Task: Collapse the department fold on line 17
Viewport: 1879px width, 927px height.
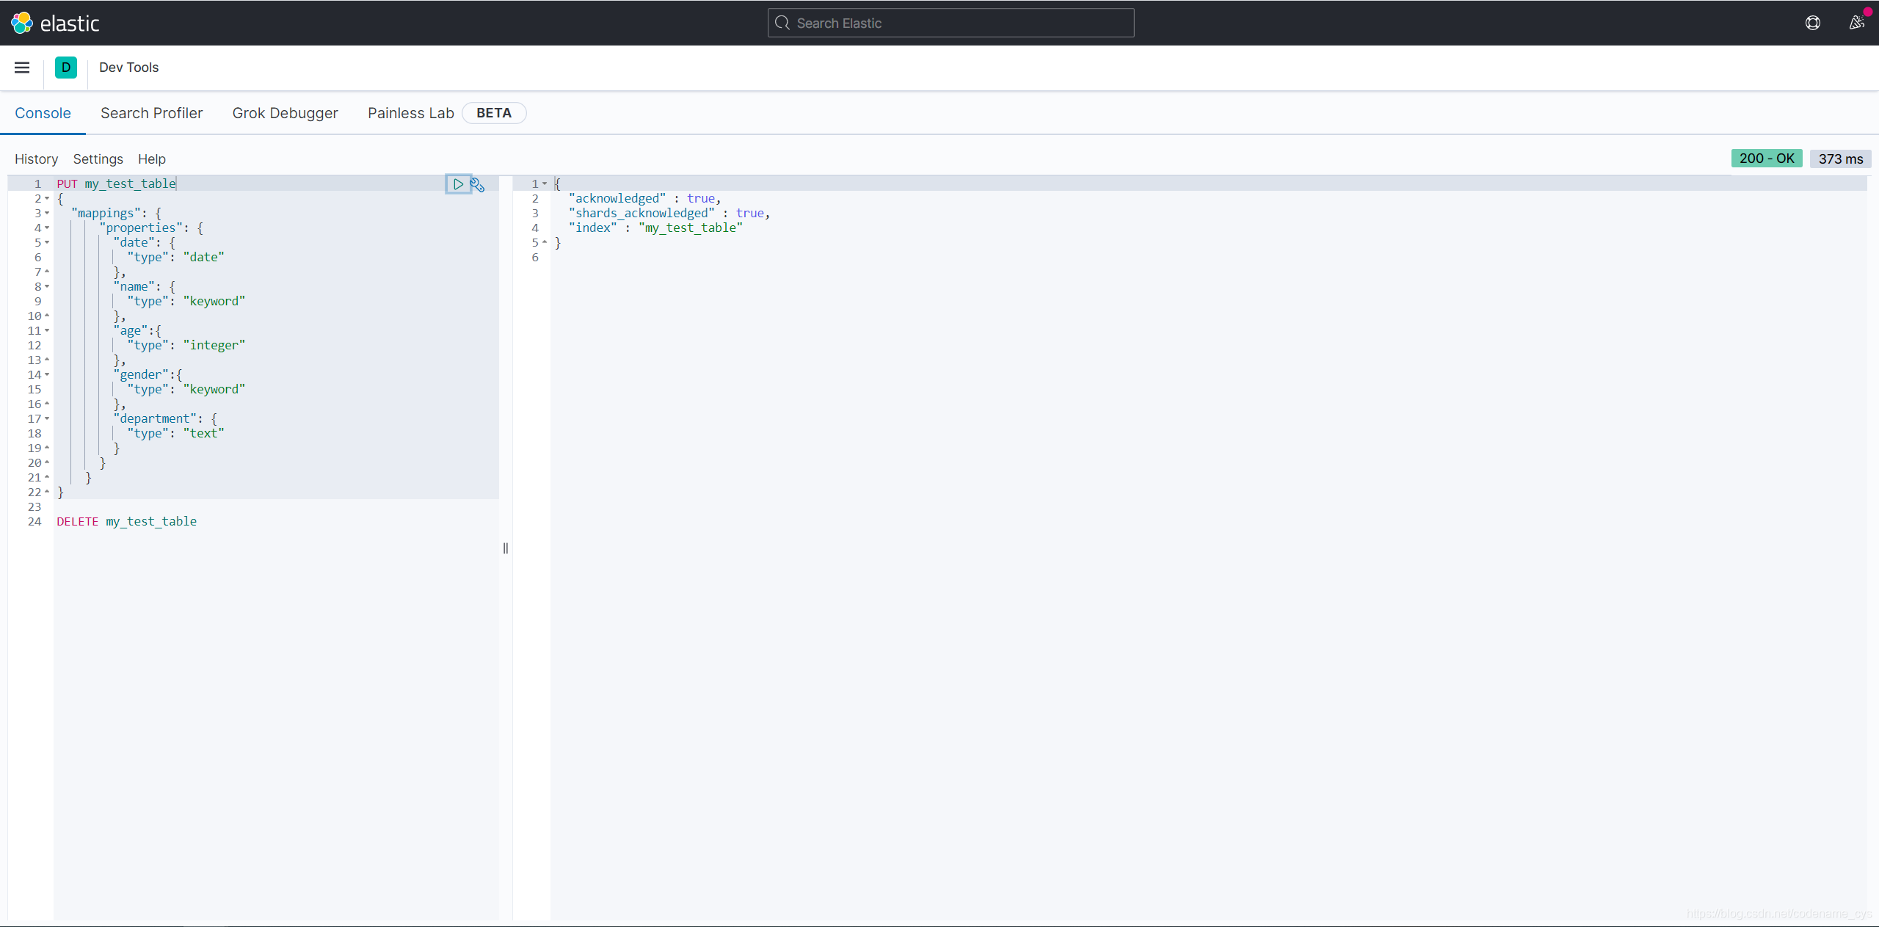Action: tap(47, 418)
